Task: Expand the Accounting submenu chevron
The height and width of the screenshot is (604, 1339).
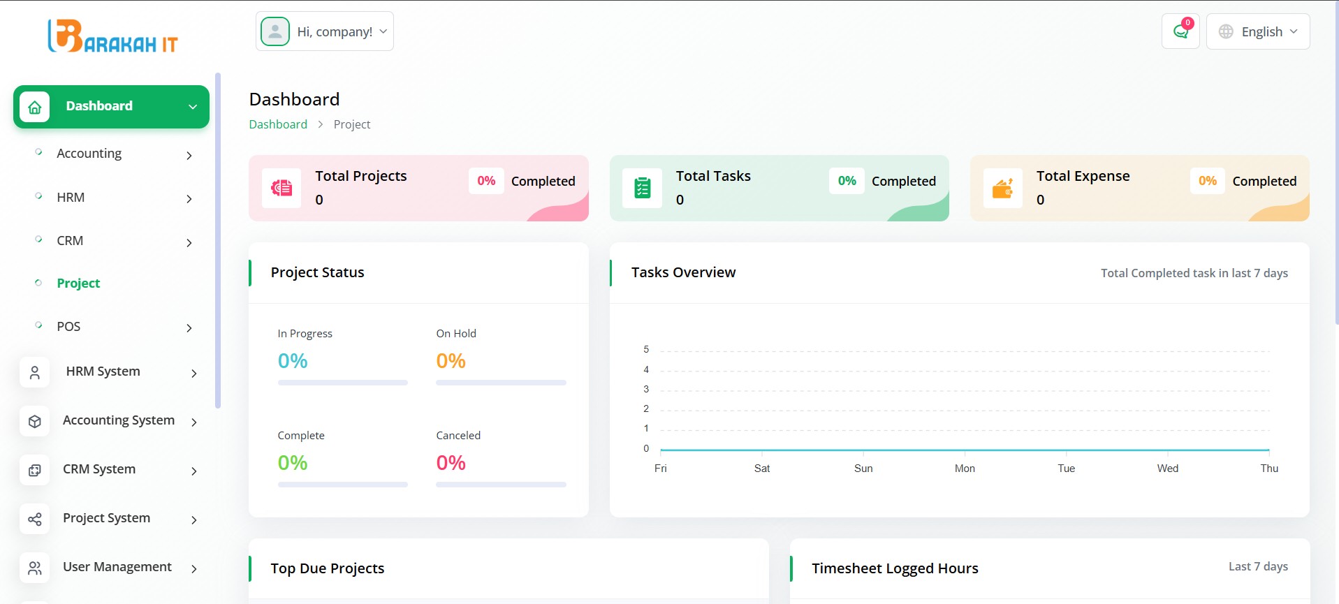Action: pos(189,156)
